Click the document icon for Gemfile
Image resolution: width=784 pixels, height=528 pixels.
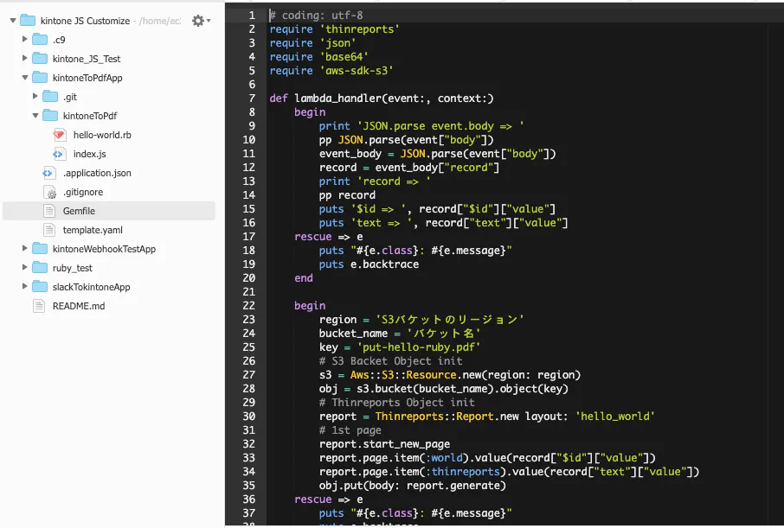49,211
